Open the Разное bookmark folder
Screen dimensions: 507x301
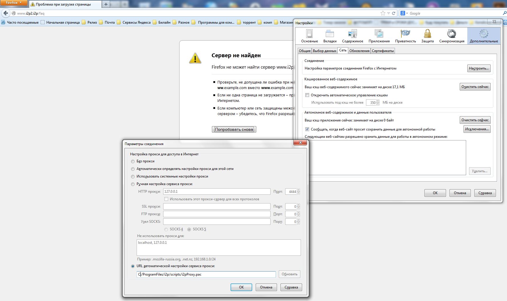tap(181, 22)
